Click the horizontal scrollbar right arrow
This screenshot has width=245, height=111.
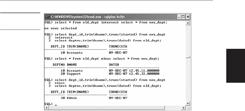(184, 108)
